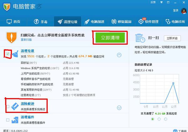188x132 pixels.
Task: Click the orange warning shield icon
Action: click(12, 37)
